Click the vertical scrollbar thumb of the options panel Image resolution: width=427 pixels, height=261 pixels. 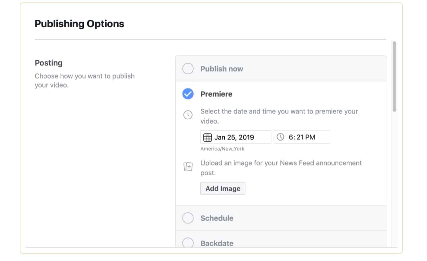point(394,76)
